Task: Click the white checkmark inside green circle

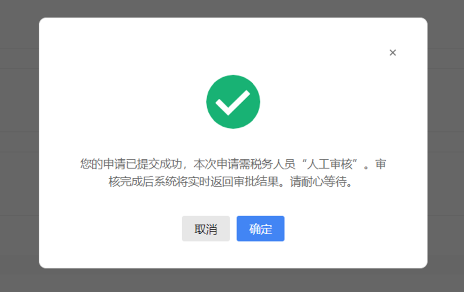Action: point(233,102)
